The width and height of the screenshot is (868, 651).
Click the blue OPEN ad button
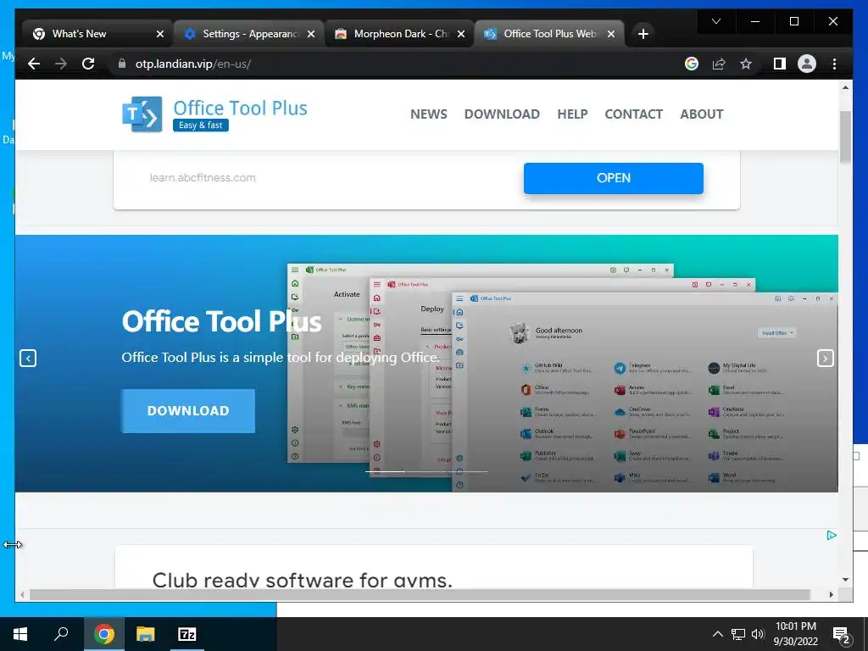(x=614, y=178)
